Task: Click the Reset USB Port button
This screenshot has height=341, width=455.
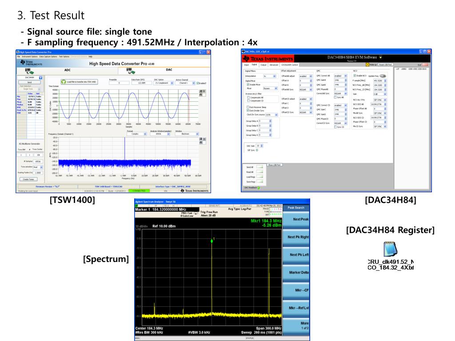Action: coord(385,65)
